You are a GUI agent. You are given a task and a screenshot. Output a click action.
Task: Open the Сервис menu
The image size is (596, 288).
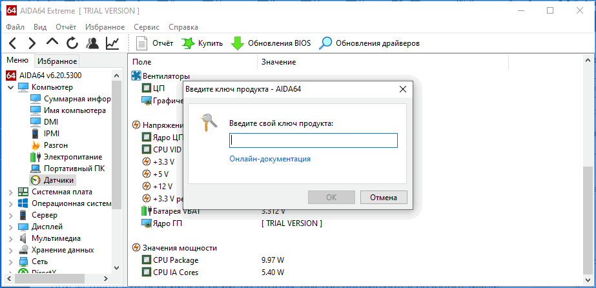[x=147, y=27]
